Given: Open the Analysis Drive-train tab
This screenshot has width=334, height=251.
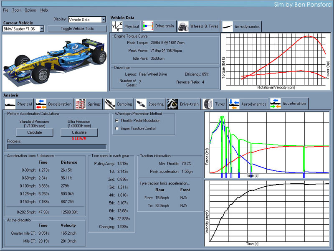Looking at the screenshot, I should (183, 104).
